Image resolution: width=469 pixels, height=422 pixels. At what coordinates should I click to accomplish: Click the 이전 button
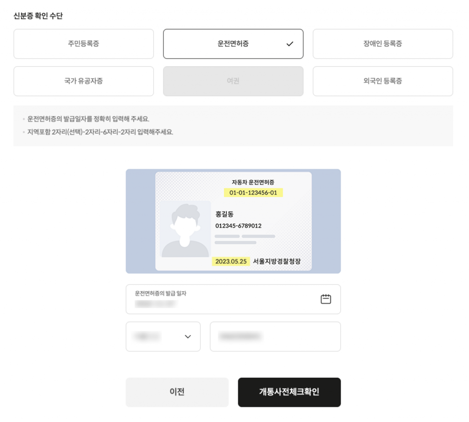click(x=177, y=392)
